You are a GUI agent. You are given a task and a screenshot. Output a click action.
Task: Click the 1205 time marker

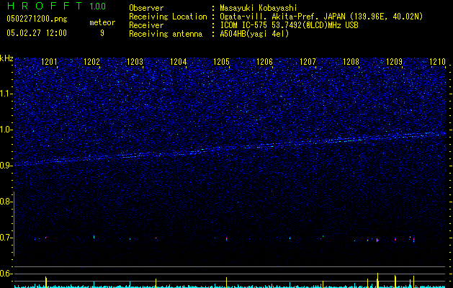pos(221,62)
